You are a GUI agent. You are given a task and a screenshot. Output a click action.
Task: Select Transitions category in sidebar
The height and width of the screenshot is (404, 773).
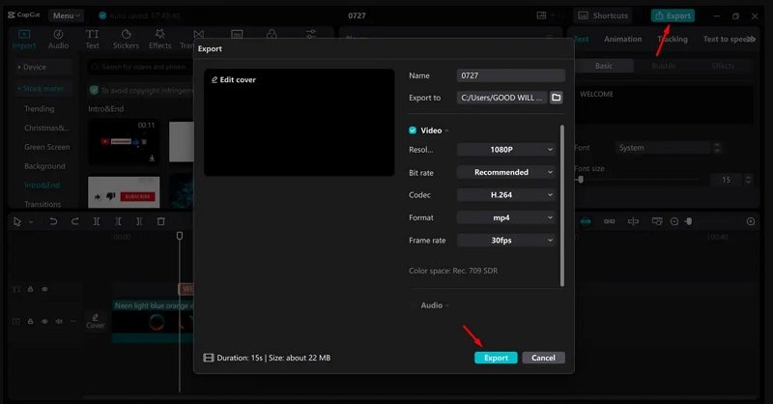pyautogui.click(x=43, y=204)
